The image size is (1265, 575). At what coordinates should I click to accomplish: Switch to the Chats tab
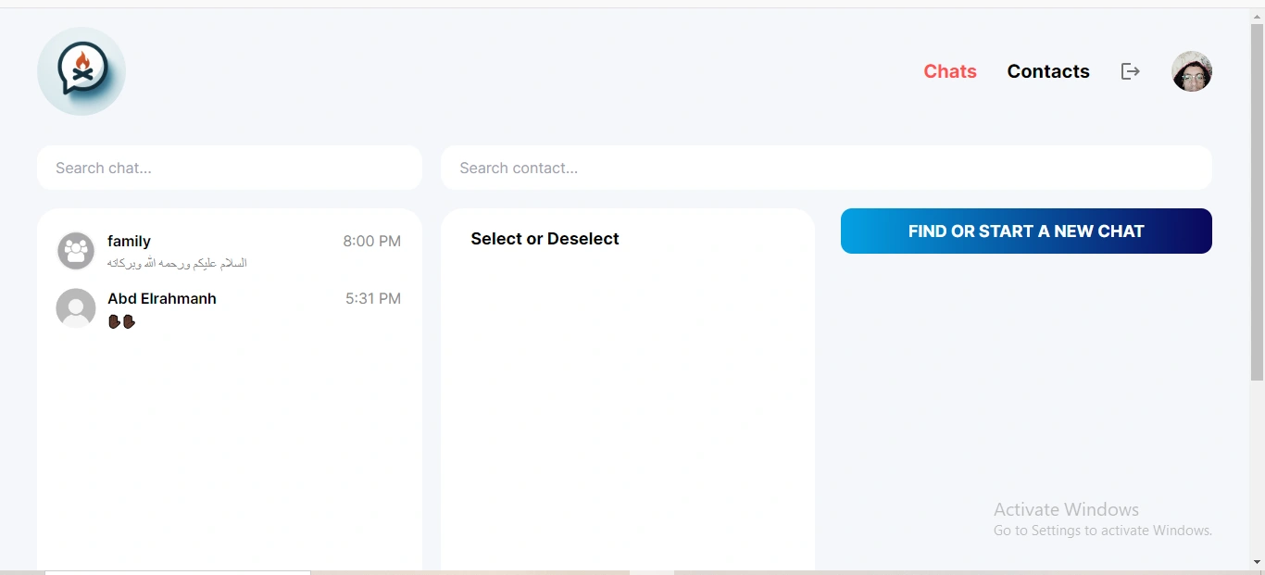(950, 71)
